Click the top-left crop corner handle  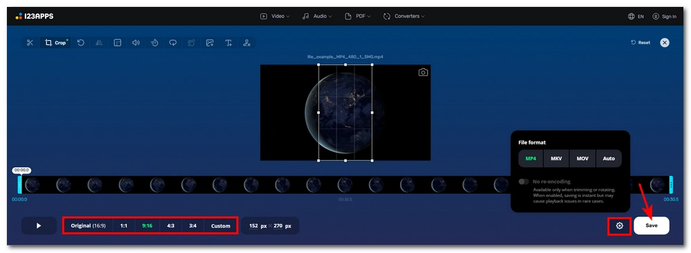pyautogui.click(x=319, y=65)
